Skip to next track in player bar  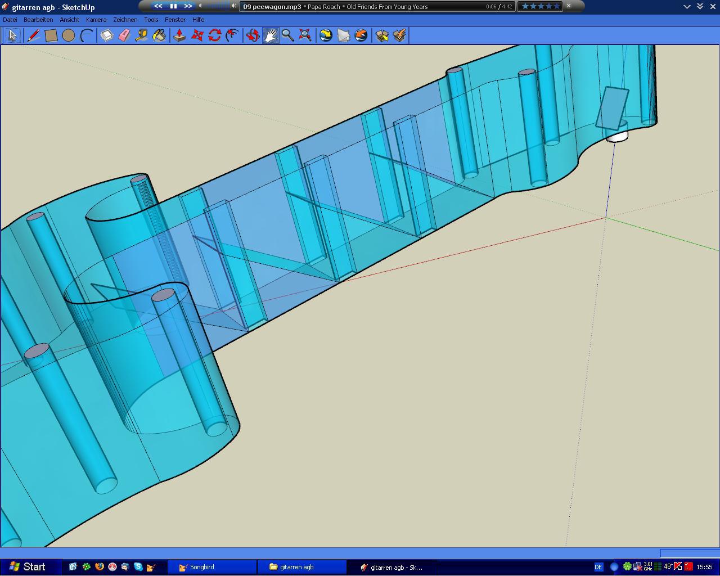click(x=188, y=6)
